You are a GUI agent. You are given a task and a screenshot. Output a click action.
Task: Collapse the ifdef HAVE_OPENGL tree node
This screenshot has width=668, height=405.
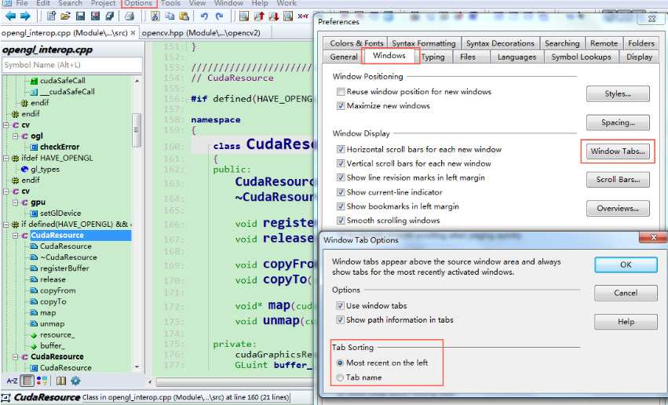5,159
